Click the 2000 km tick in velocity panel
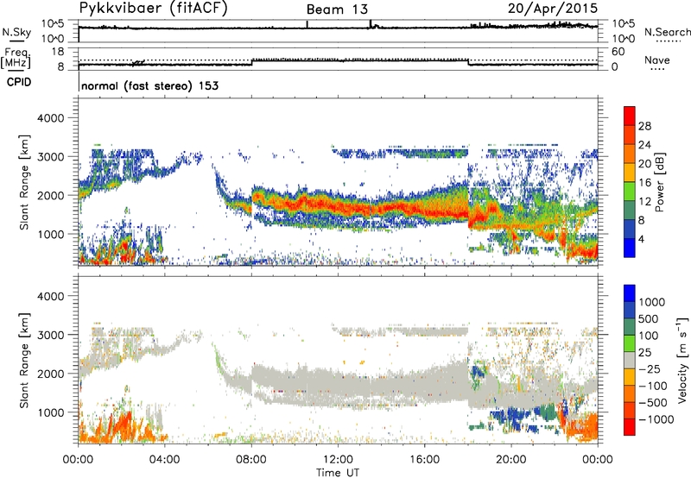The height and width of the screenshot is (478, 691). click(x=50, y=374)
